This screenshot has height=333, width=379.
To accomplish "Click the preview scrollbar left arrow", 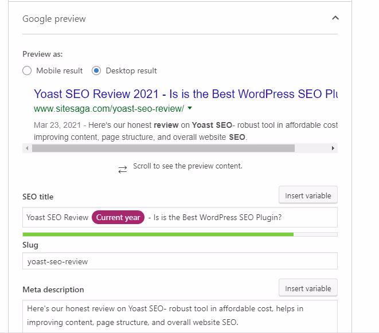I will [27, 148].
